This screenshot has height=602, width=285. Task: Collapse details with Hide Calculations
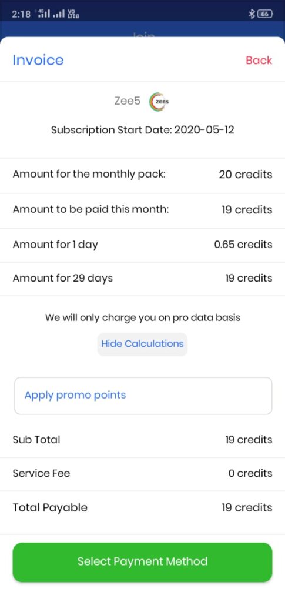(142, 343)
